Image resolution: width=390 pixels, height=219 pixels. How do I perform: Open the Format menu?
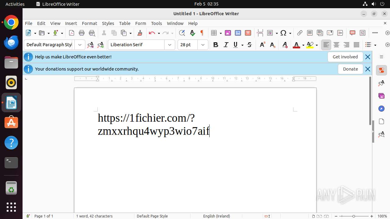pyautogui.click(x=90, y=23)
